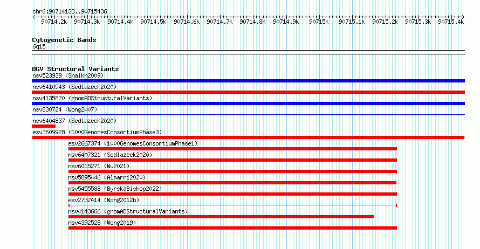Click the chr6:90714133..90715436 region label
The width and height of the screenshot is (480, 249).
tap(70, 12)
